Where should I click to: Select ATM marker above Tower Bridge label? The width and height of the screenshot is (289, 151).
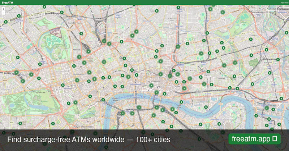181,102
